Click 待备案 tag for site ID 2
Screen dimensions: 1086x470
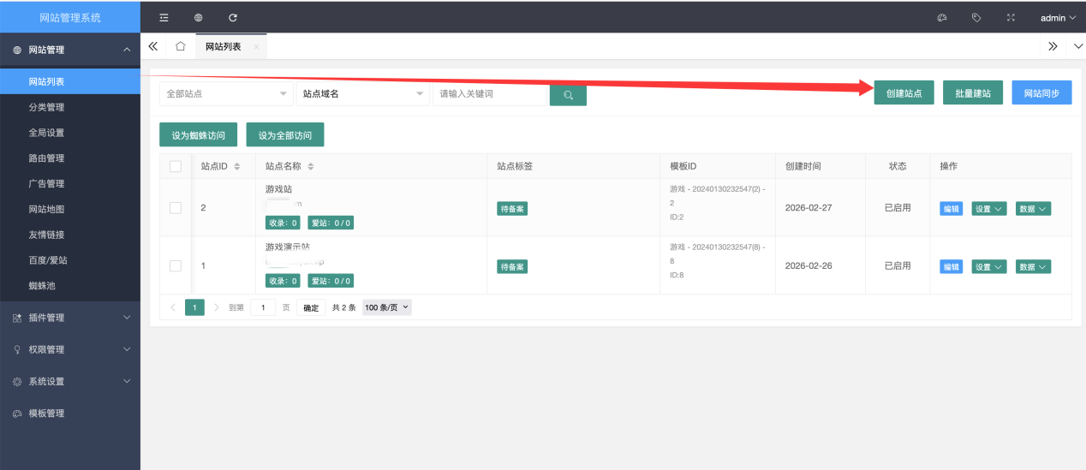[512, 208]
